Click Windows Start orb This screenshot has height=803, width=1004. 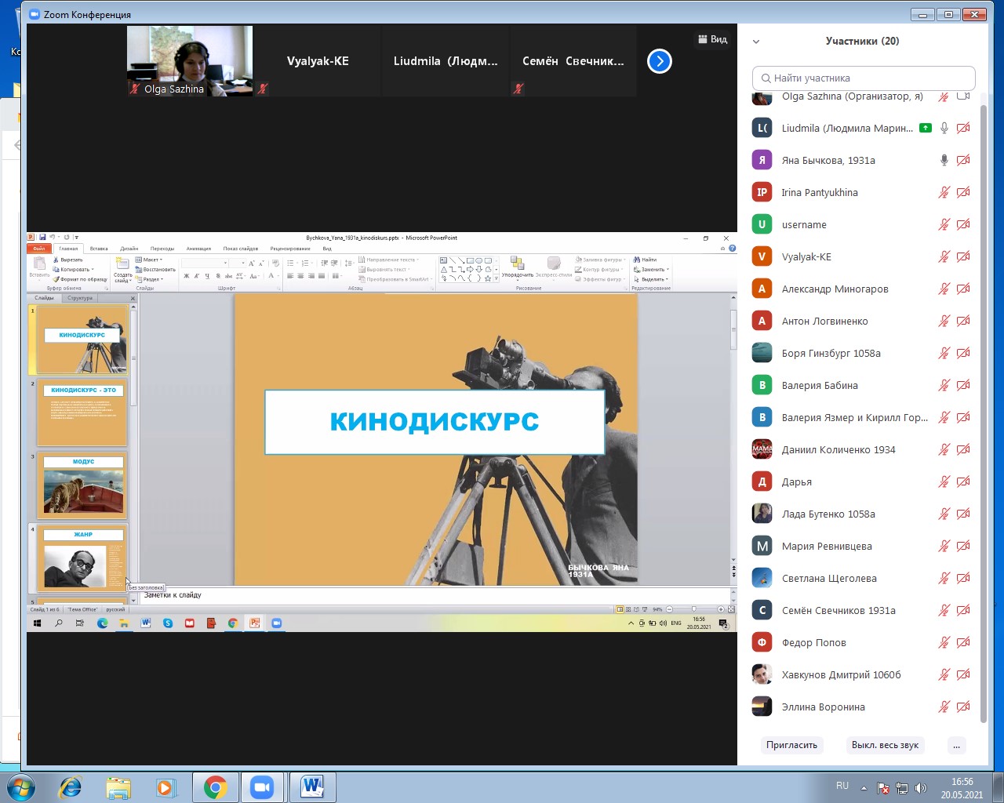pyautogui.click(x=21, y=787)
